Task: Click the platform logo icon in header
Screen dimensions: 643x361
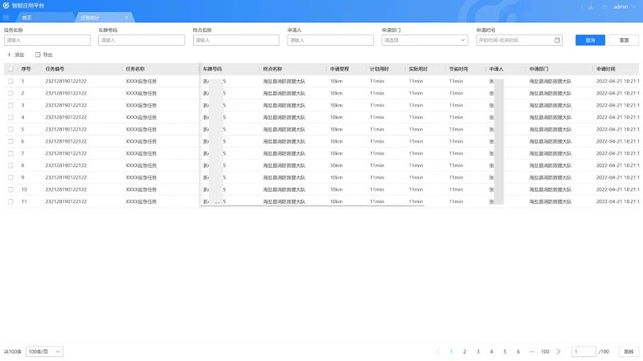Action: pyautogui.click(x=6, y=6)
